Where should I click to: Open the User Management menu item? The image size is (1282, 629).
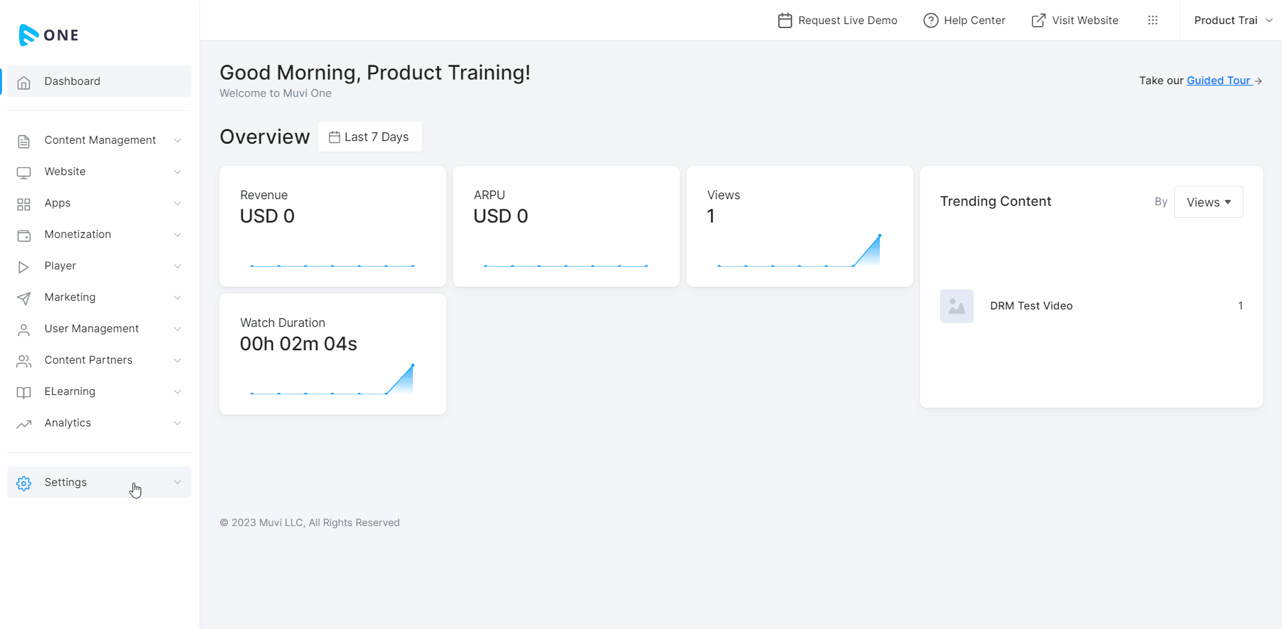(x=99, y=329)
